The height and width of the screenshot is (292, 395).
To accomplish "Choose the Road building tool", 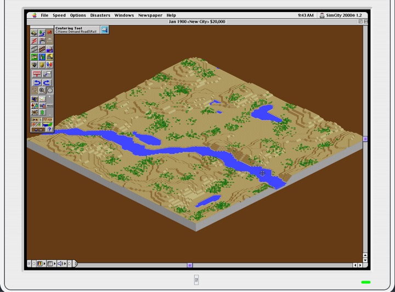I will point(34,49).
